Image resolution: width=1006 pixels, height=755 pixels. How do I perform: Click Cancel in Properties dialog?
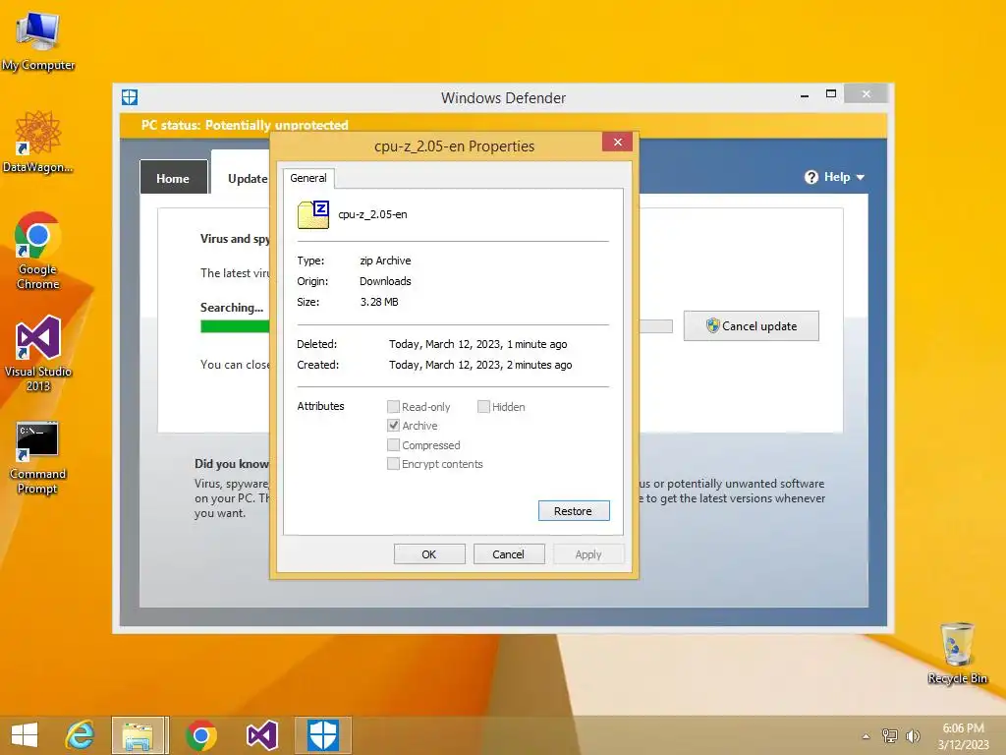(509, 554)
